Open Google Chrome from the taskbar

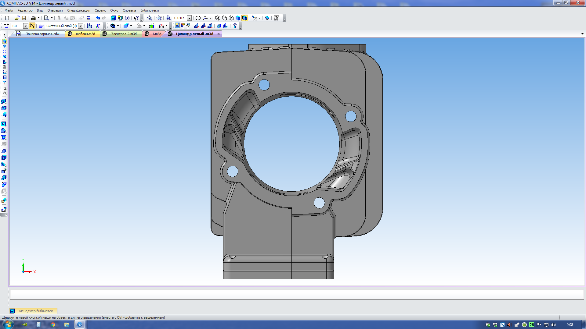(53, 324)
